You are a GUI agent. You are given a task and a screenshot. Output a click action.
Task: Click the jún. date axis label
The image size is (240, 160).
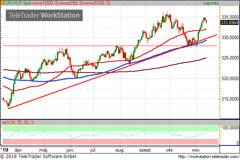(70, 150)
